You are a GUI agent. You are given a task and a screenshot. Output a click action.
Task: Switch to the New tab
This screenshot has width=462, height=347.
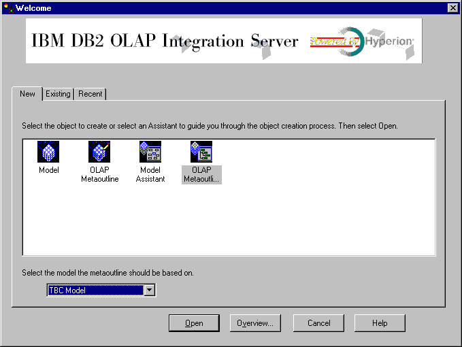[27, 94]
